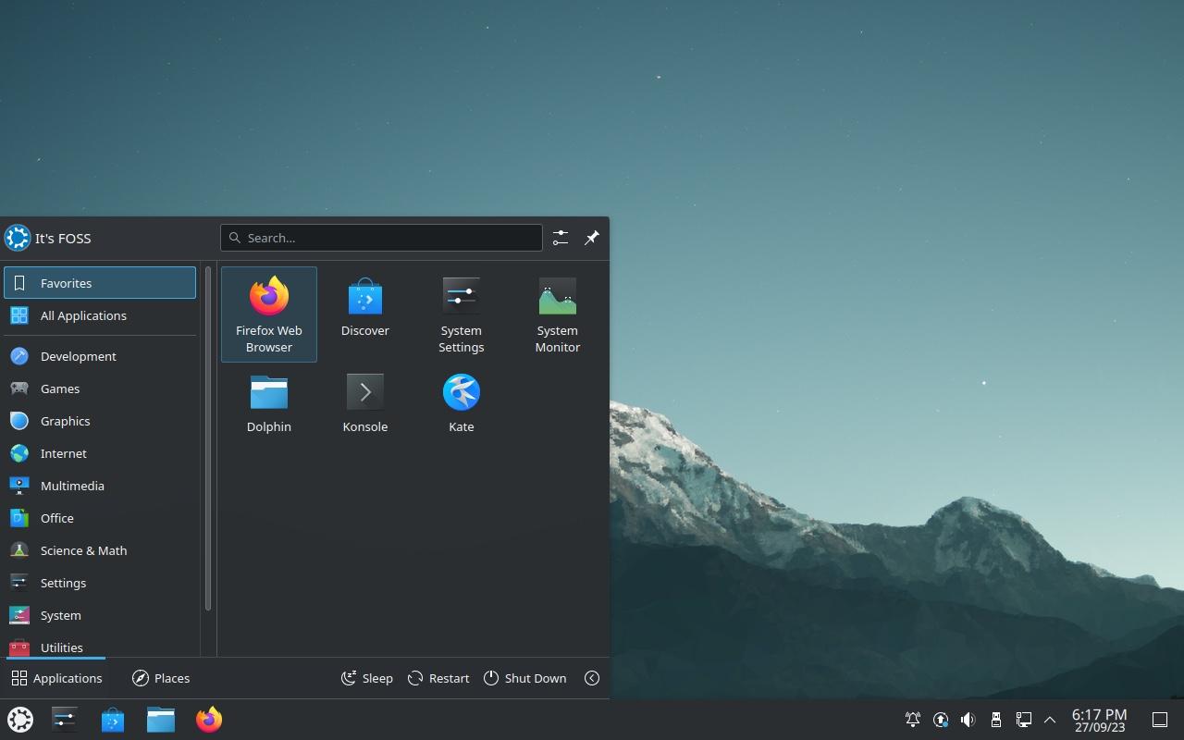
Task: Click the search field
Action: click(x=381, y=238)
